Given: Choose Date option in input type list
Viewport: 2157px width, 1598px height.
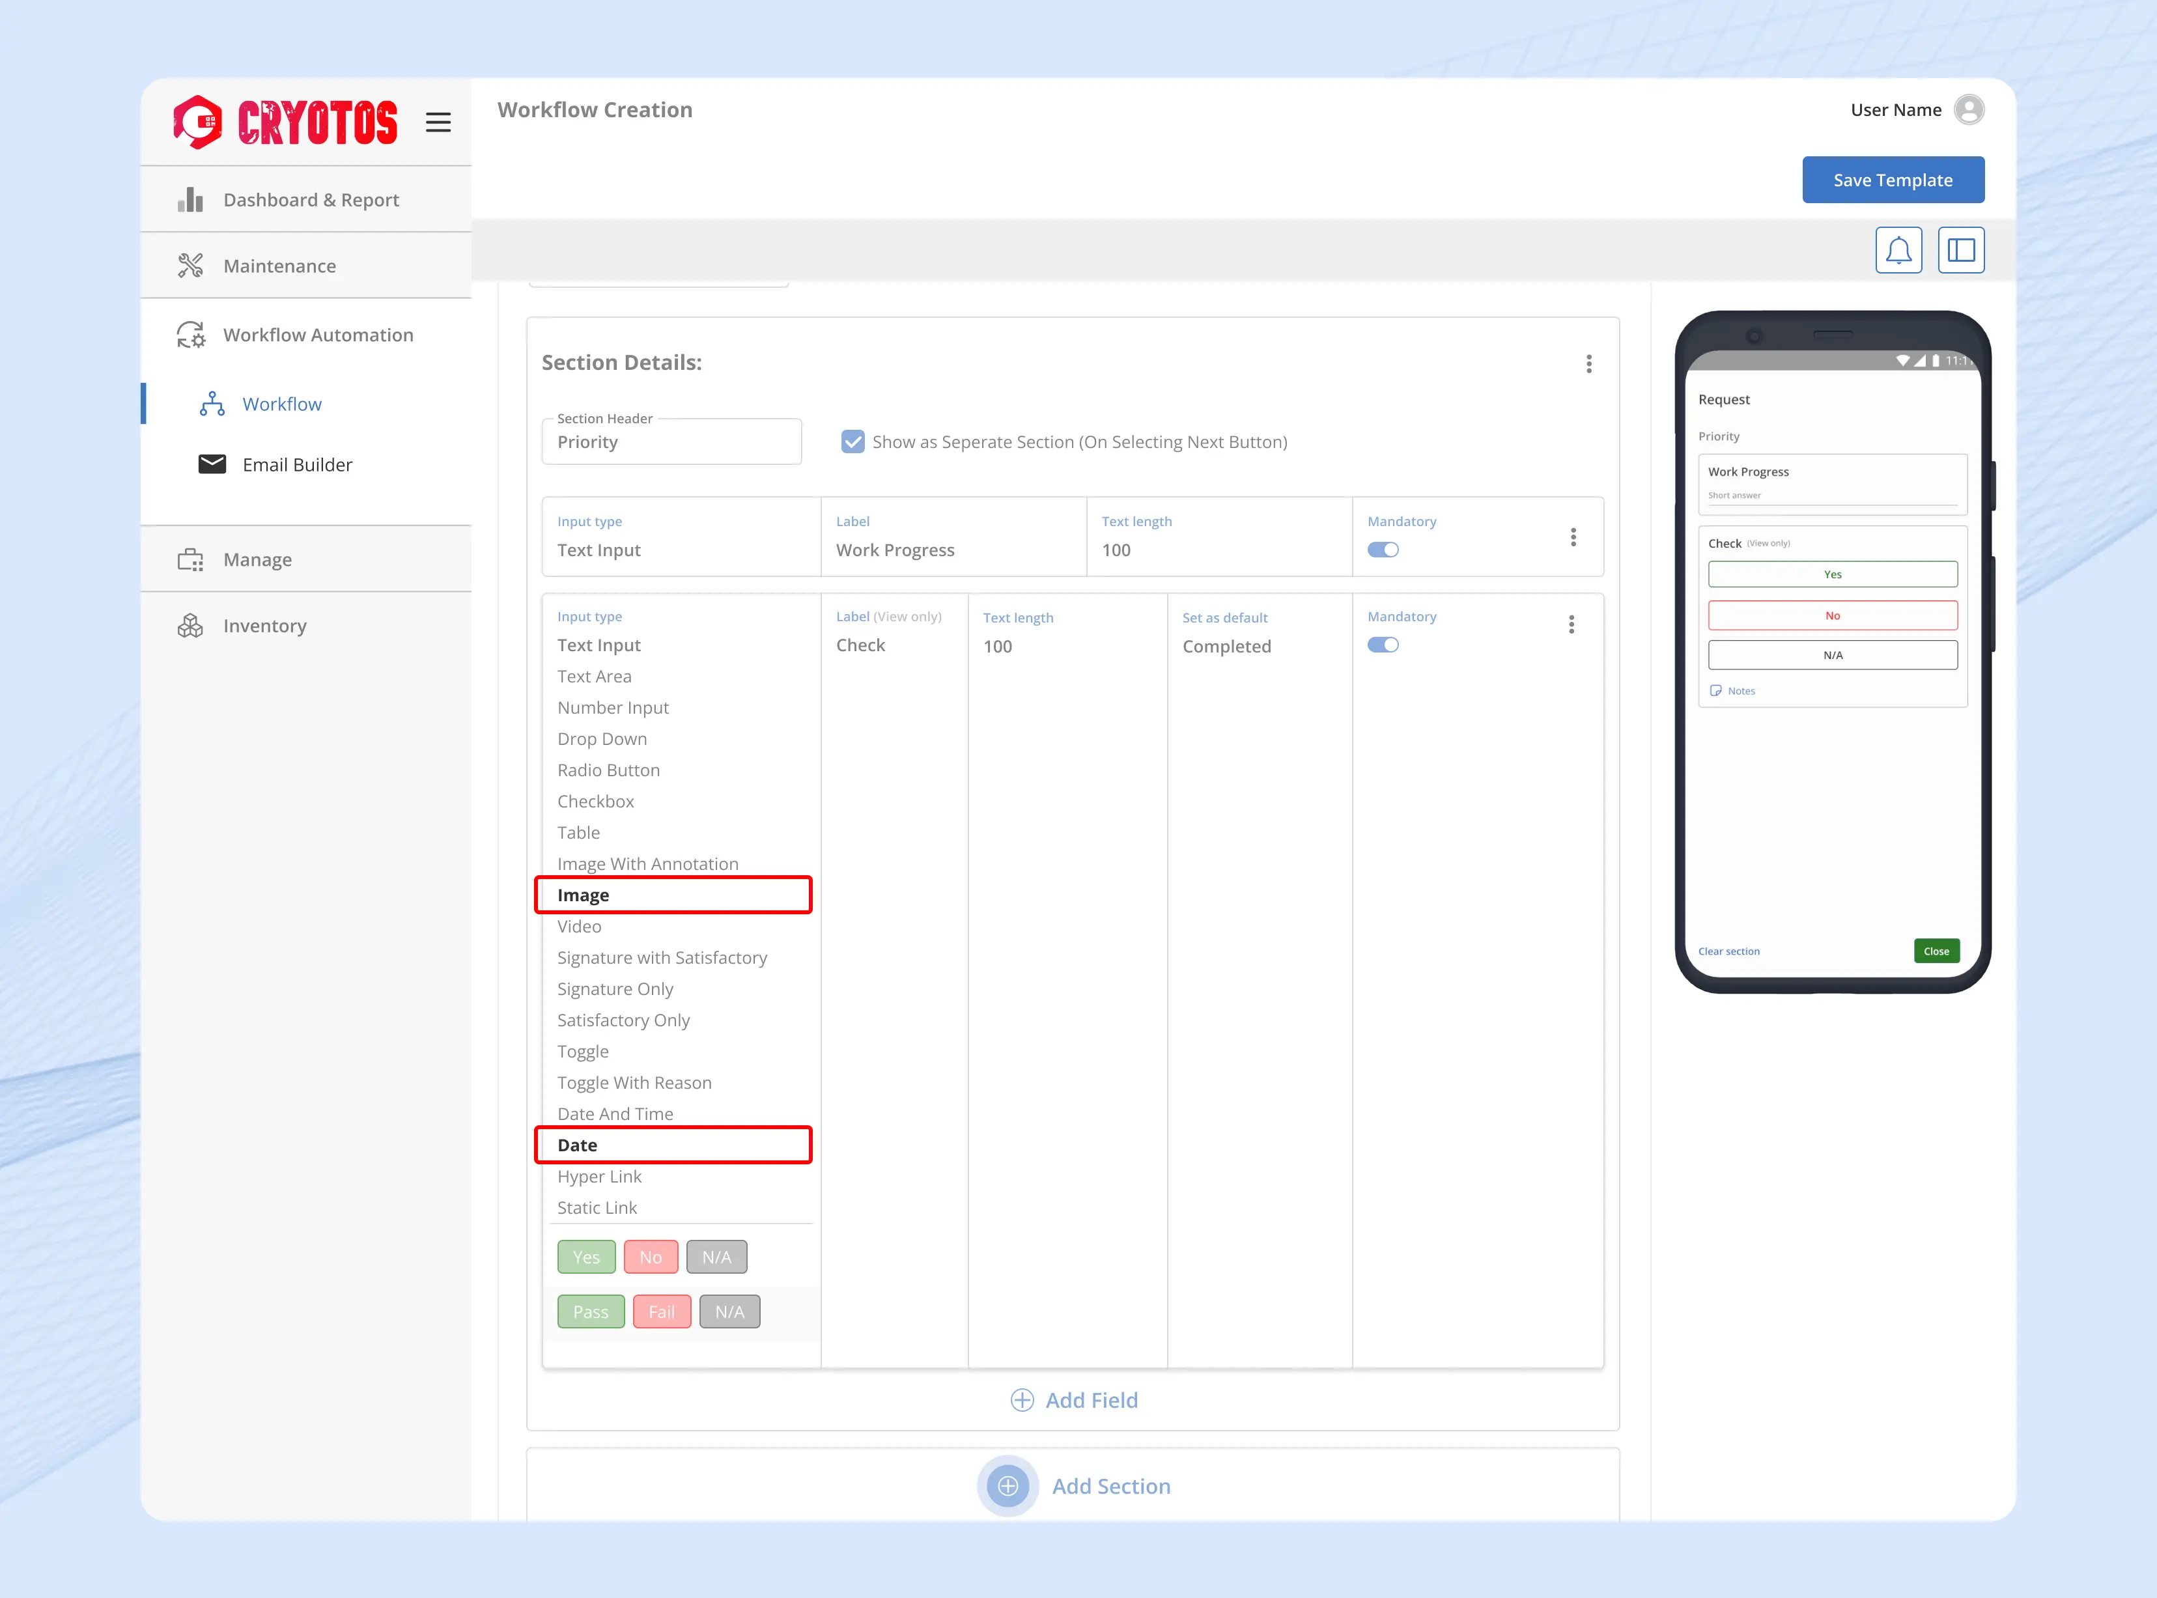Looking at the screenshot, I should coord(578,1144).
